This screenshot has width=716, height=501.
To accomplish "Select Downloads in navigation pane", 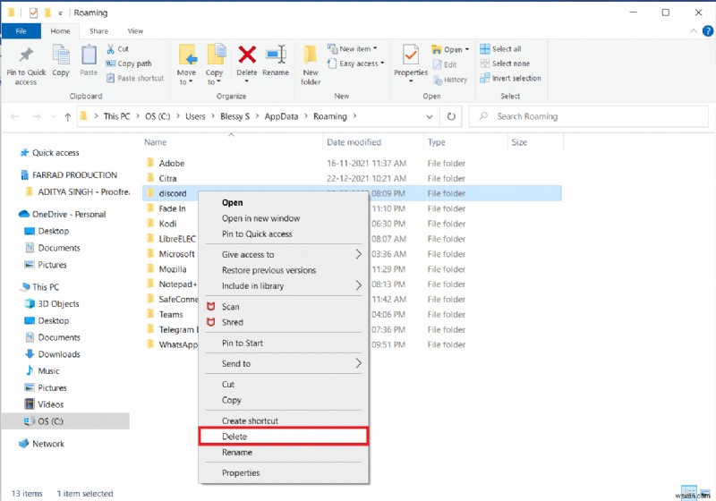I will point(59,354).
